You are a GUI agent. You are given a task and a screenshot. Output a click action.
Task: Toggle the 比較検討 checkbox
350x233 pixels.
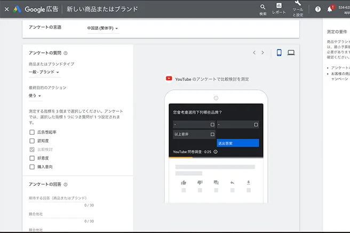coord(32,150)
